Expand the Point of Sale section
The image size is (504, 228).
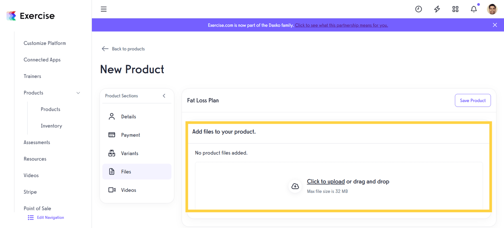click(37, 208)
